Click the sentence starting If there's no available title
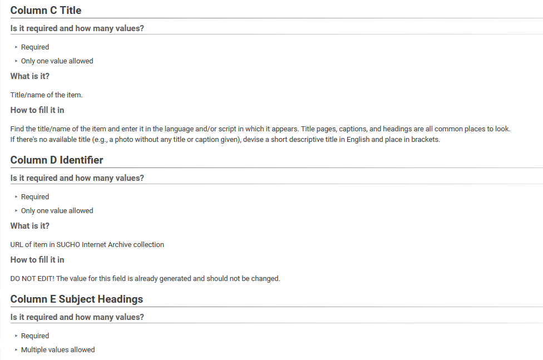This screenshot has height=360, width=543. coord(225,140)
